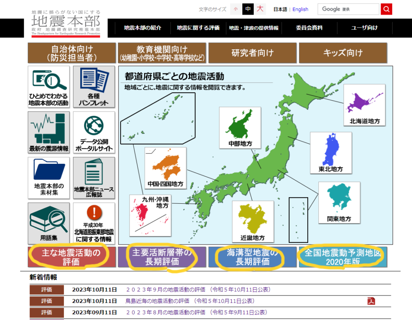Switch language to English
Viewport: 412px width, 320px height.
300,9
